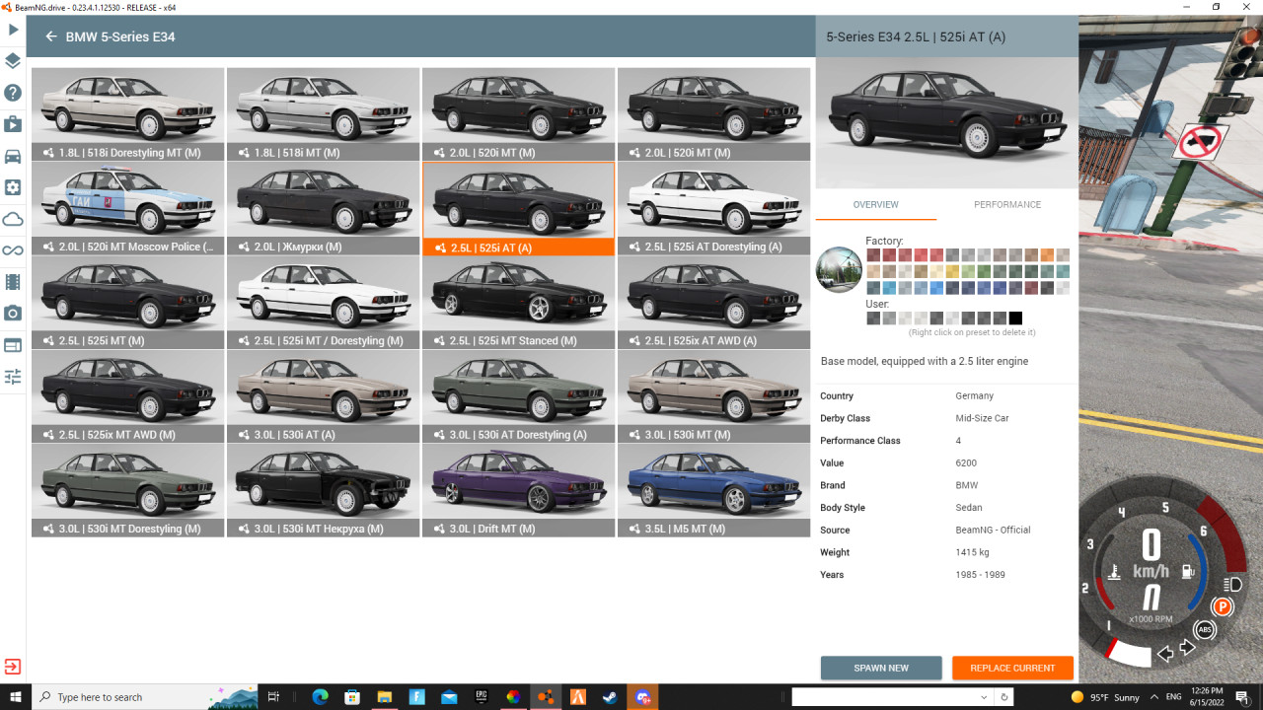This screenshot has height=710, width=1263.
Task: Open the Mail app from the taskbar
Action: point(449,697)
